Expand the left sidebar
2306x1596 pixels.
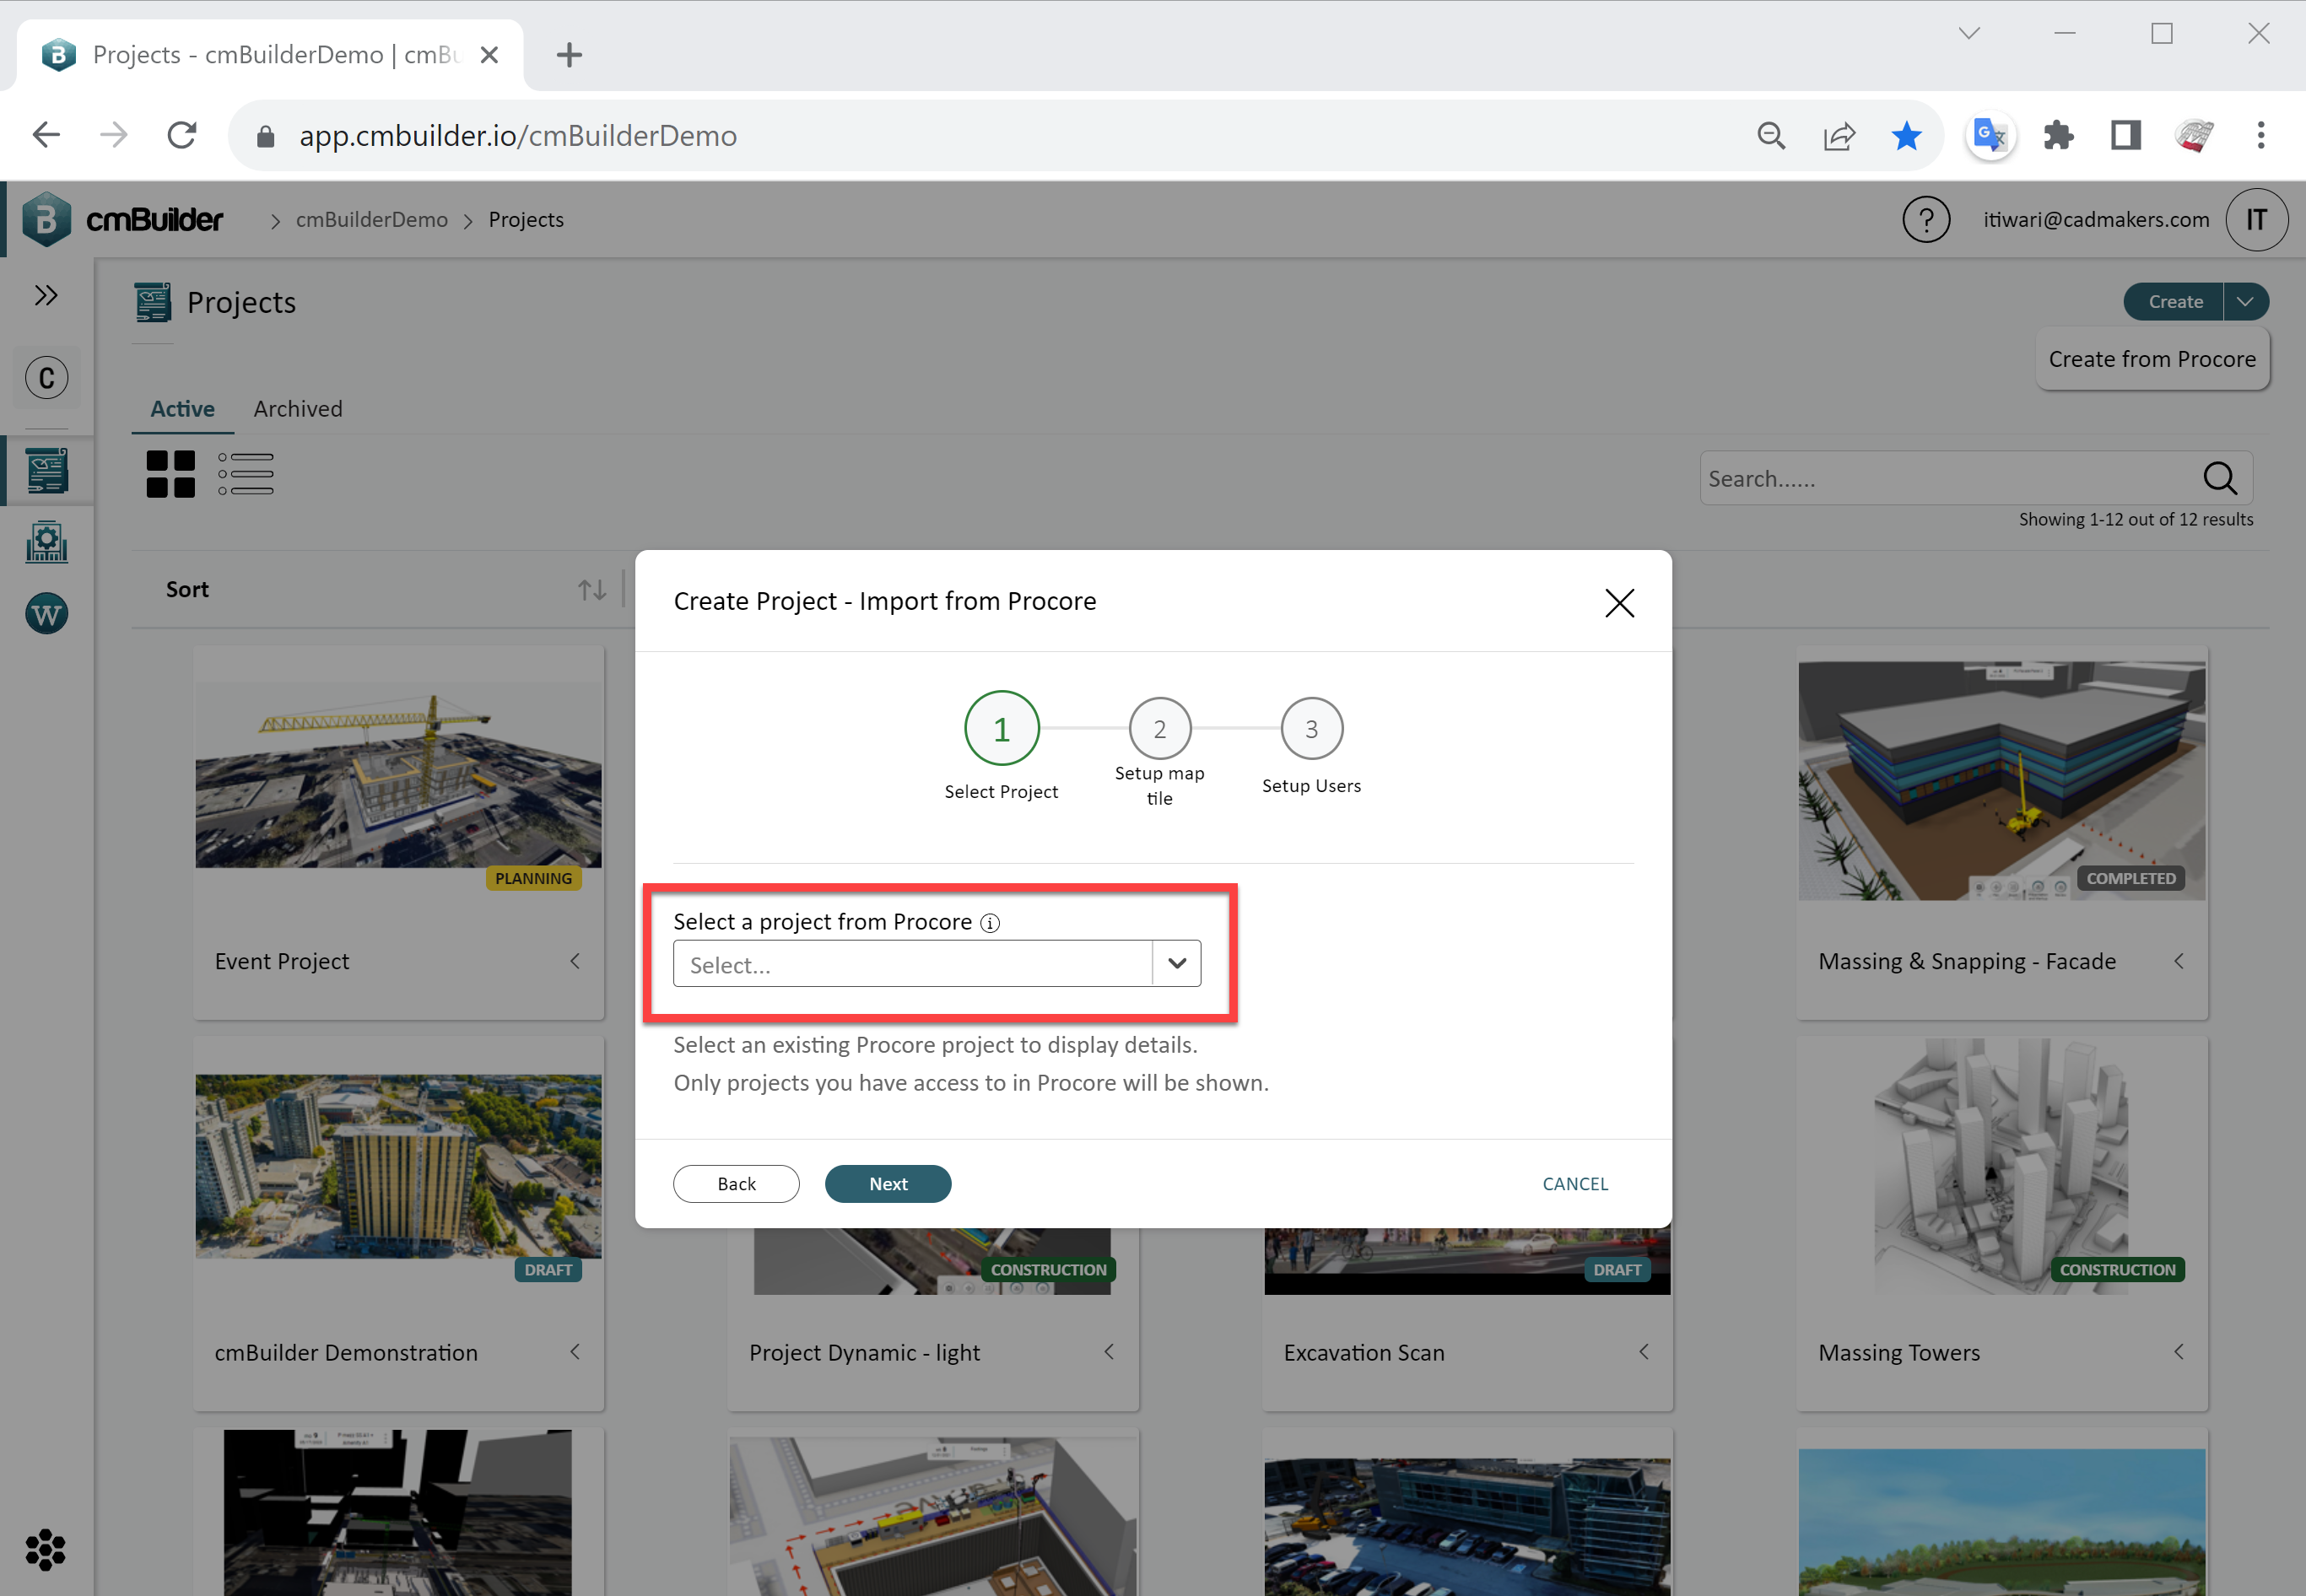pos(46,295)
